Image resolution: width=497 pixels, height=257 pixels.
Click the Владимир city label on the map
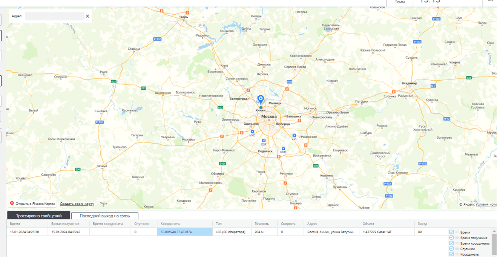tap(409, 83)
